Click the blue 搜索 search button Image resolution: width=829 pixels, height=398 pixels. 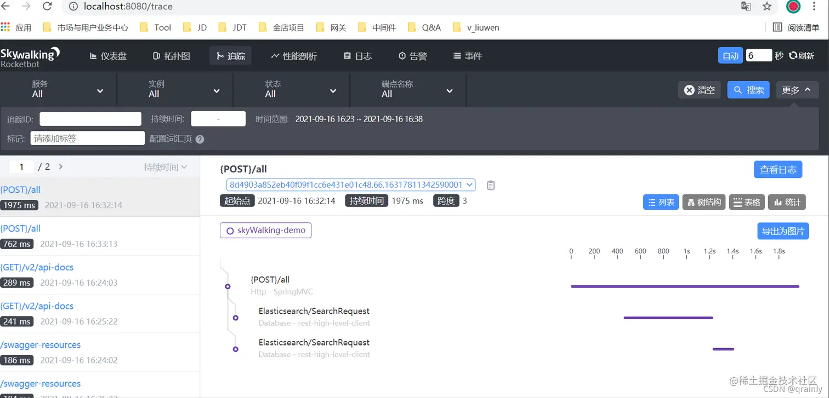748,90
